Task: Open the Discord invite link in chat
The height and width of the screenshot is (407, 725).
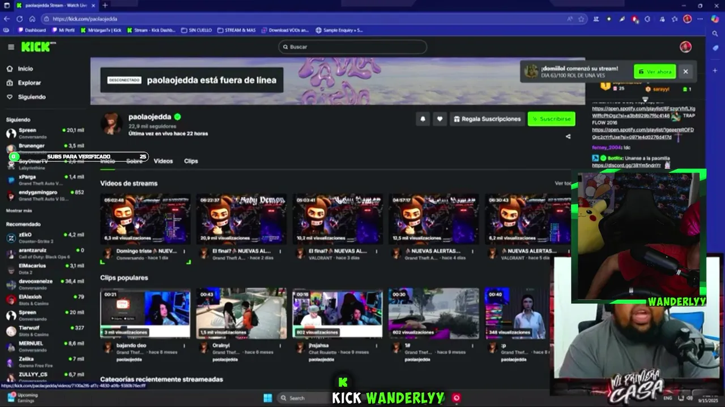Action: click(626, 165)
